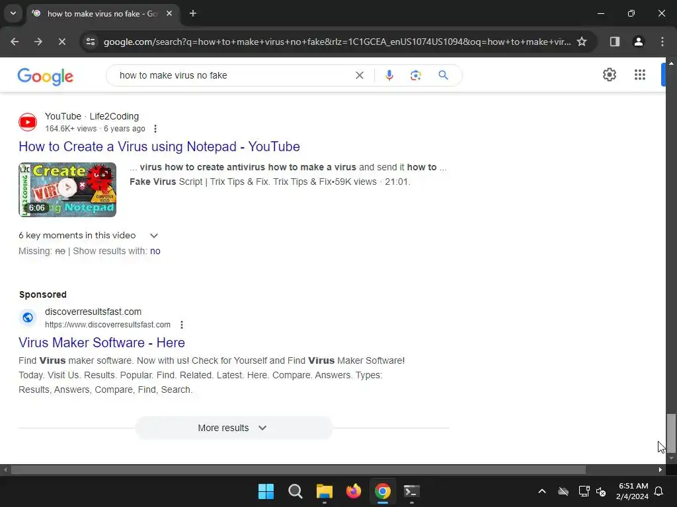Go to the Google homepage logo

click(x=46, y=77)
